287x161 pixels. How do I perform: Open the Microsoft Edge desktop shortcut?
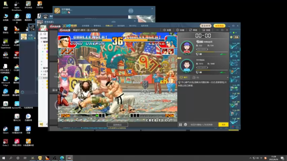click(x=5, y=81)
